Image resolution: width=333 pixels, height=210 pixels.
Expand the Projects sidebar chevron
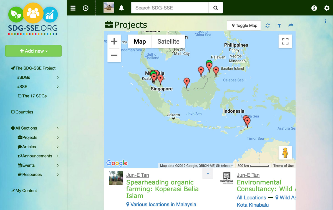pyautogui.click(x=58, y=137)
